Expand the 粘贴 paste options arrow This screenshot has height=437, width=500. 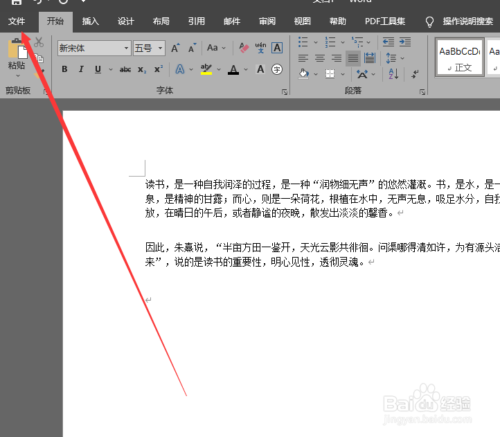pyautogui.click(x=18, y=76)
